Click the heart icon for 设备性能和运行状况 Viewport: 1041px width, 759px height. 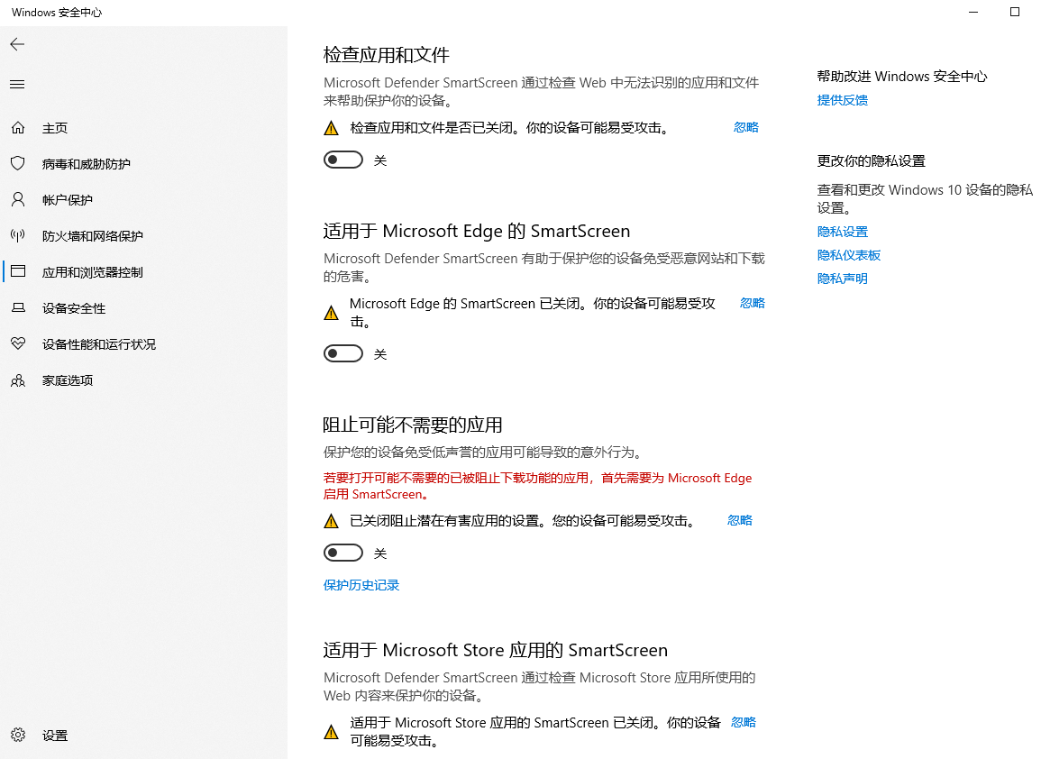pos(18,343)
